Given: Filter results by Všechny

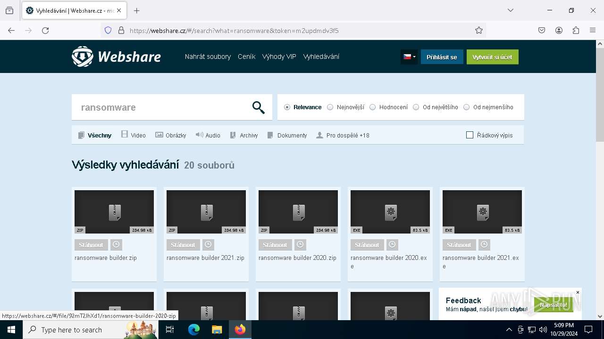Looking at the screenshot, I should [95, 135].
